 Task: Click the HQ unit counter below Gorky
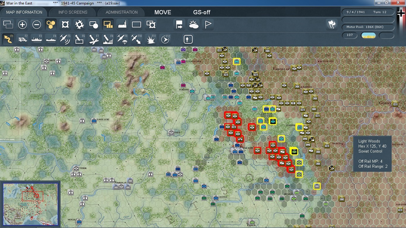pyautogui.click(x=395, y=104)
